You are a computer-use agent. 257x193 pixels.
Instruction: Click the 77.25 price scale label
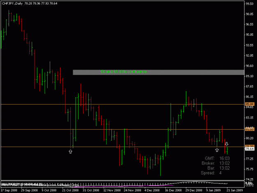[250, 159]
